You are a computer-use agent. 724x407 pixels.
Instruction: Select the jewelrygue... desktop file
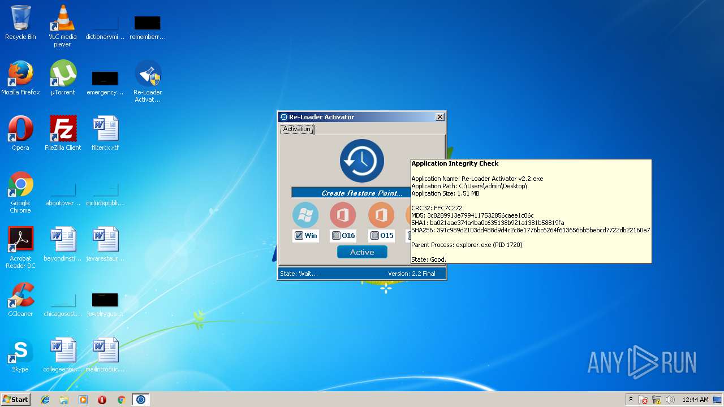[105, 304]
